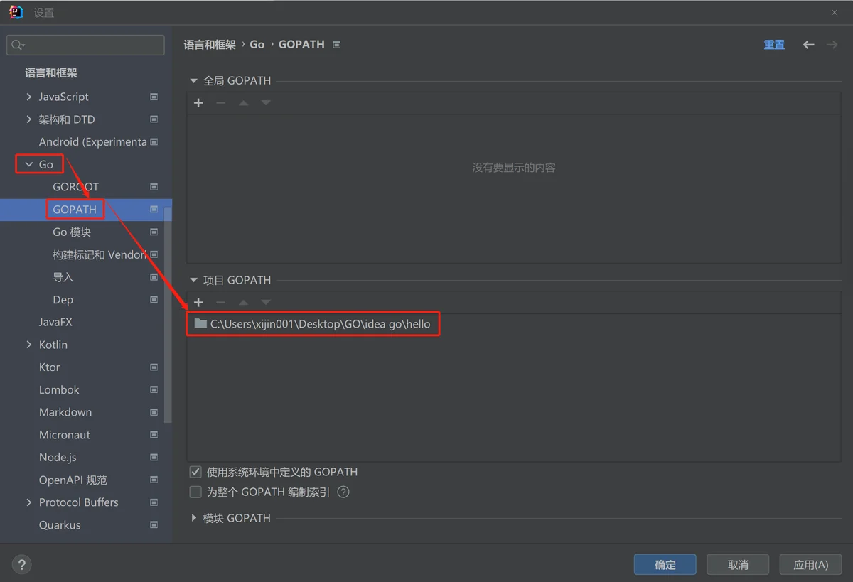Click 确定 button
Screen dimensions: 853x582
[x=665, y=565]
